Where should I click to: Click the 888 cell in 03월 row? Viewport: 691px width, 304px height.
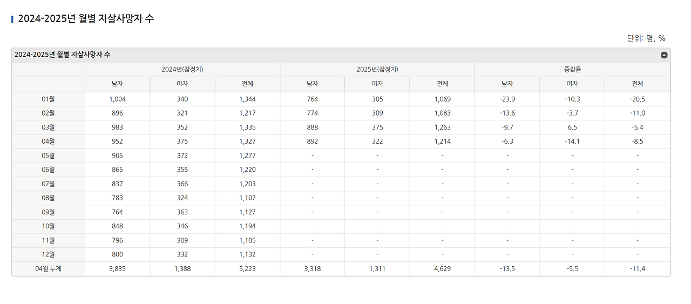pyautogui.click(x=313, y=127)
